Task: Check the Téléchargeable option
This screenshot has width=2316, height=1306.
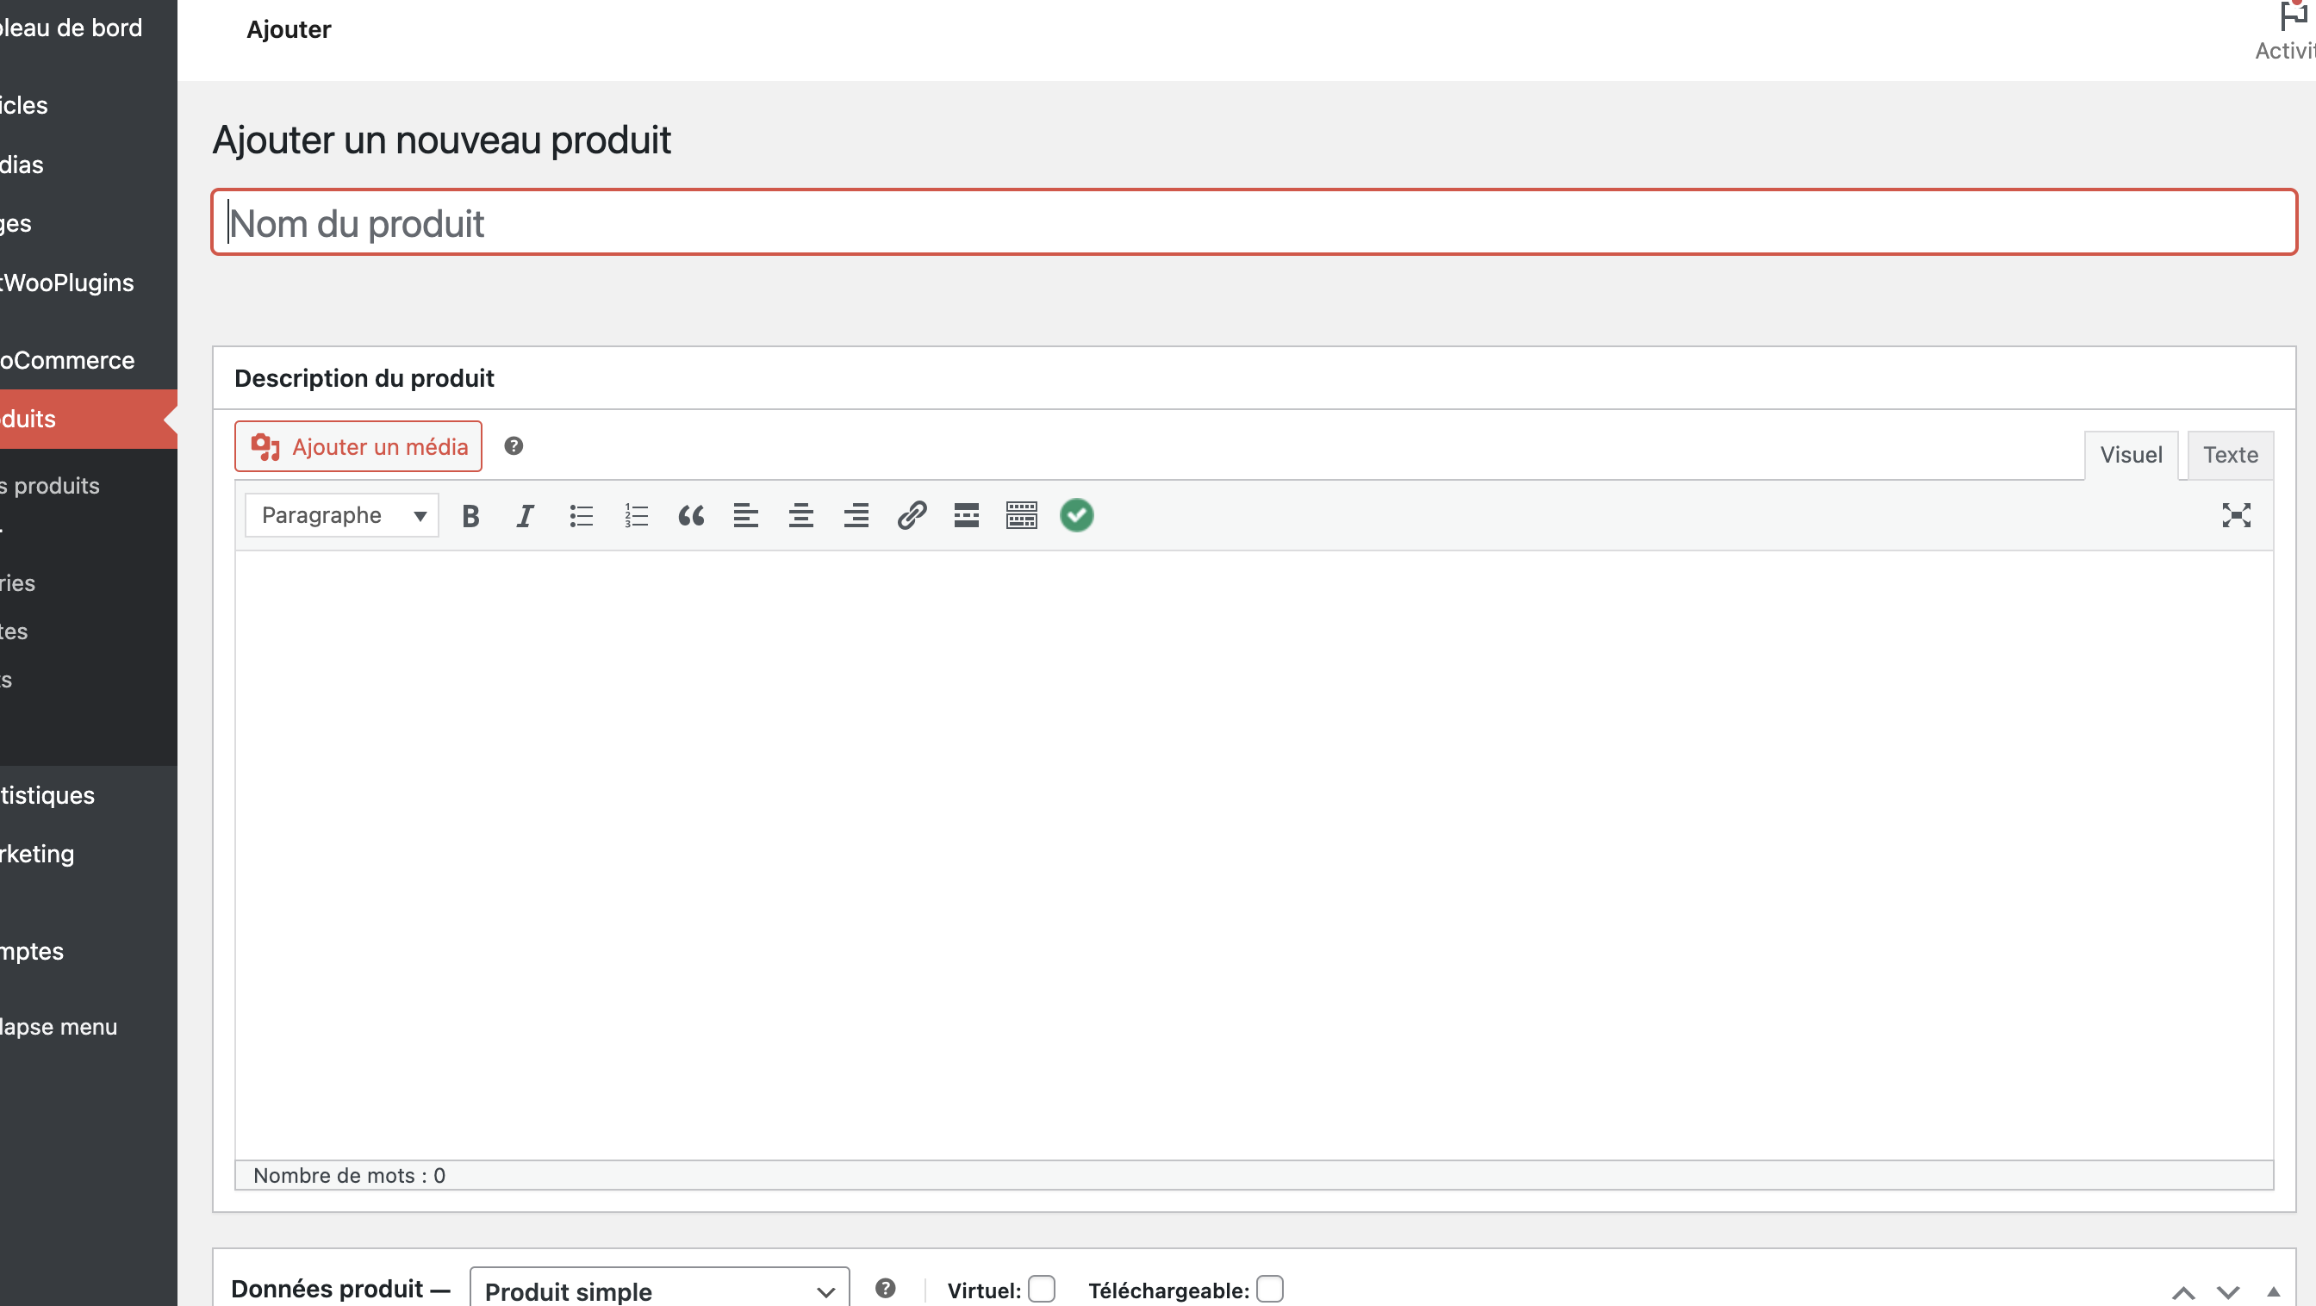Action: [x=1269, y=1289]
